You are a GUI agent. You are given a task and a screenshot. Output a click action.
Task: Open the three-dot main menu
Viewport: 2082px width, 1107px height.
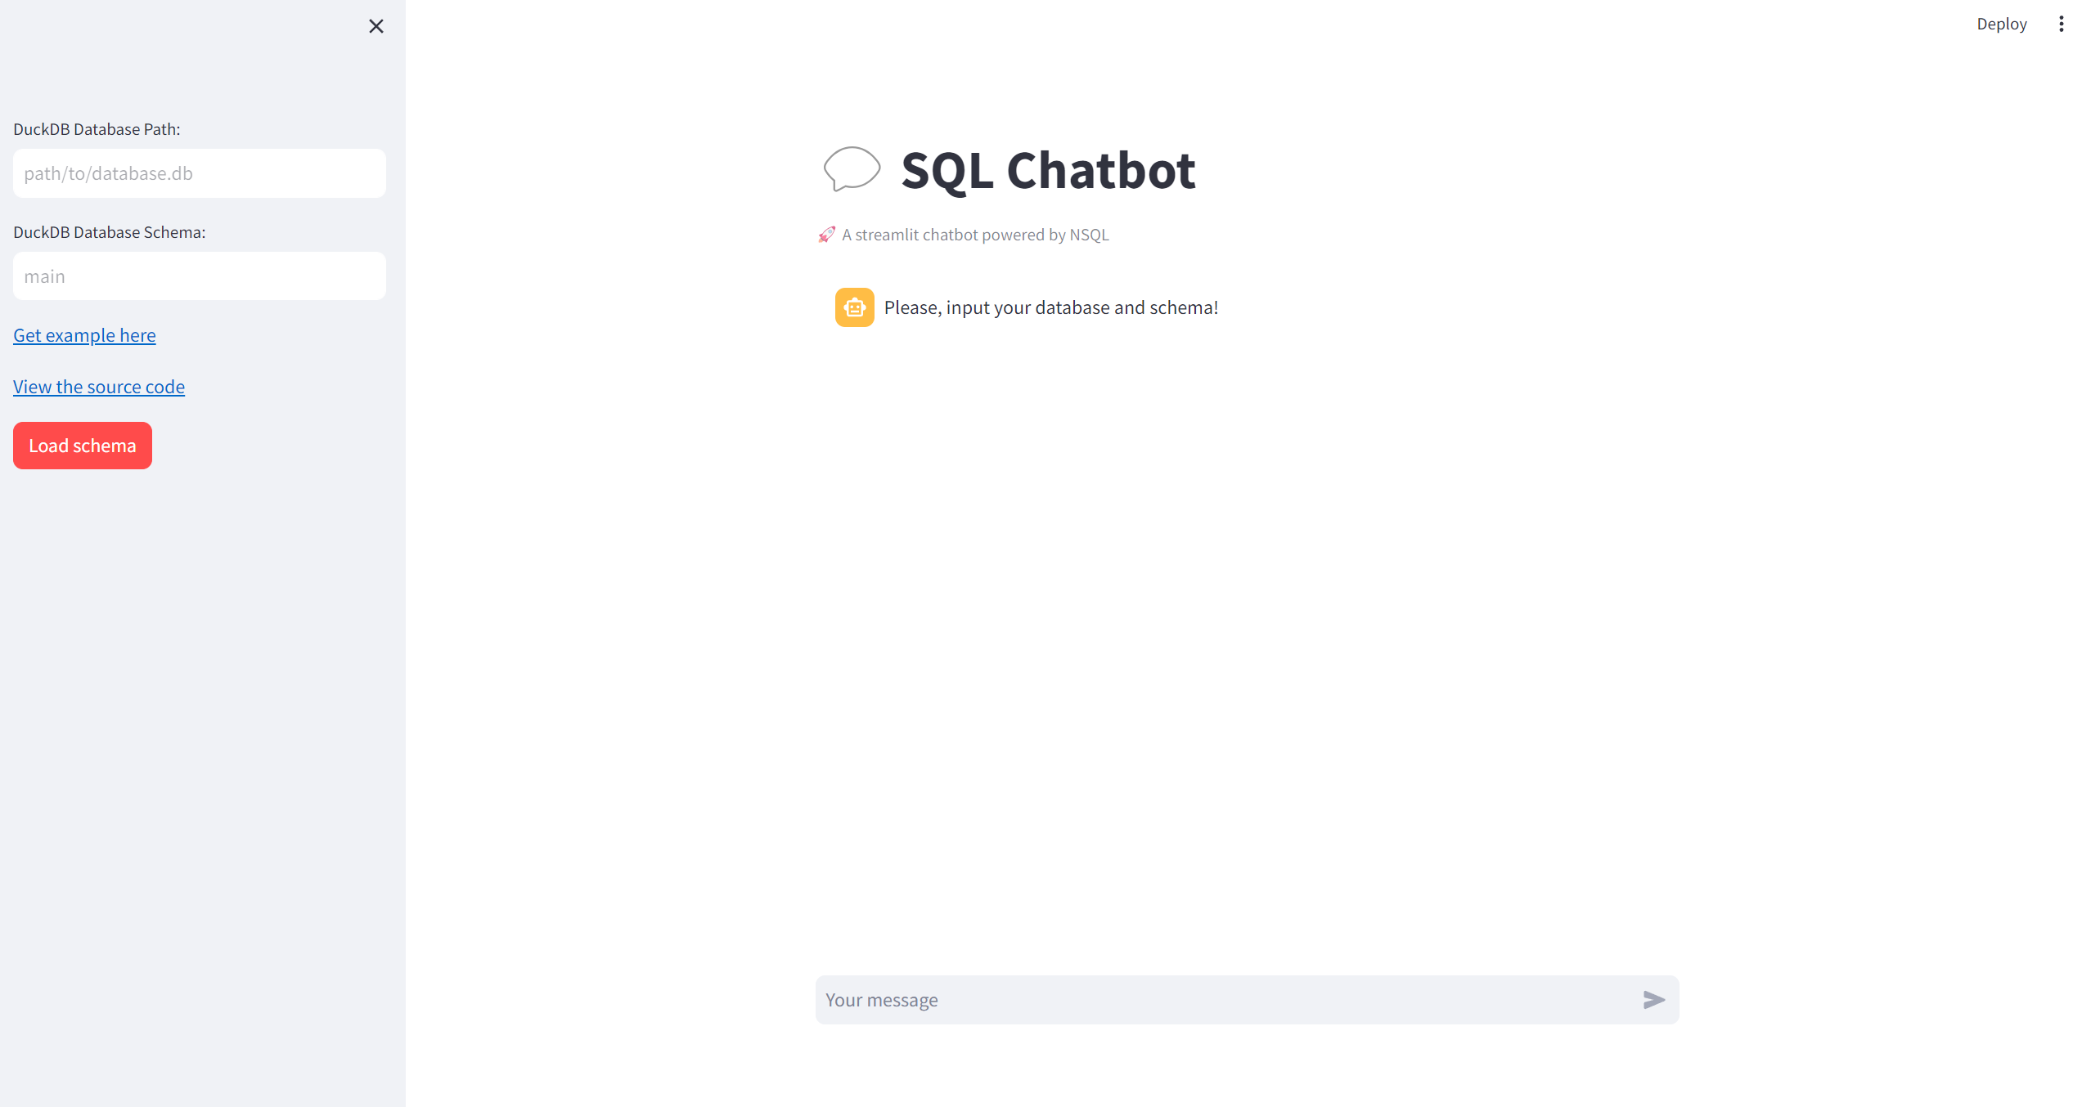2060,24
